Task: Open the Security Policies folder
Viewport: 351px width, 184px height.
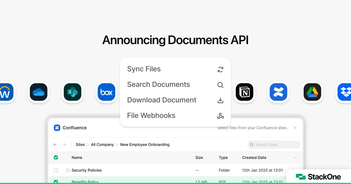Action: pos(87,170)
